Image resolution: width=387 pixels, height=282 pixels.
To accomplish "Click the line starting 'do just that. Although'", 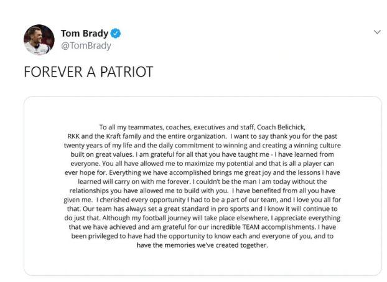I will (202, 218).
